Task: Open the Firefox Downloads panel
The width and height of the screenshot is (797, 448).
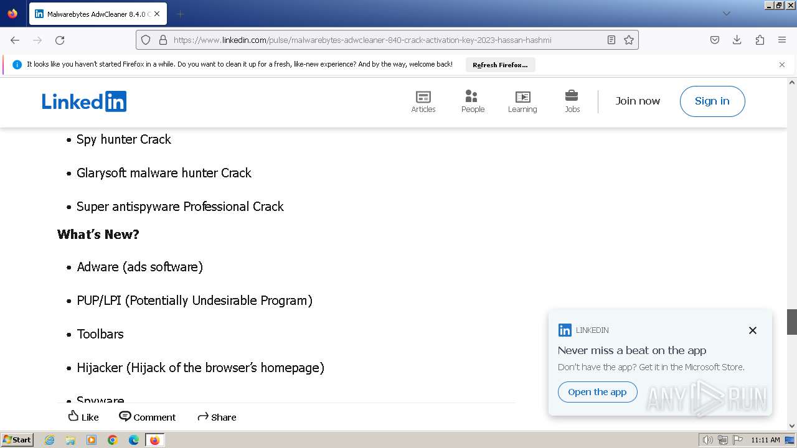Action: pos(737,40)
